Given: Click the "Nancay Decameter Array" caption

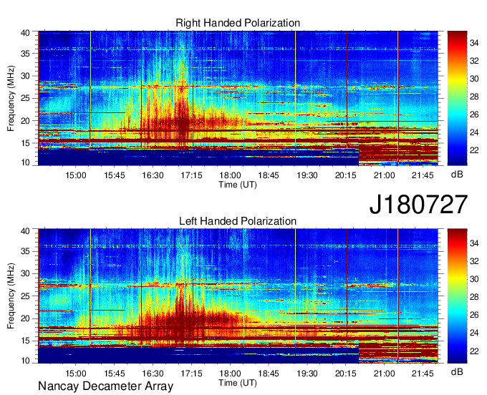Looking at the screenshot, I should pyautogui.click(x=105, y=386).
